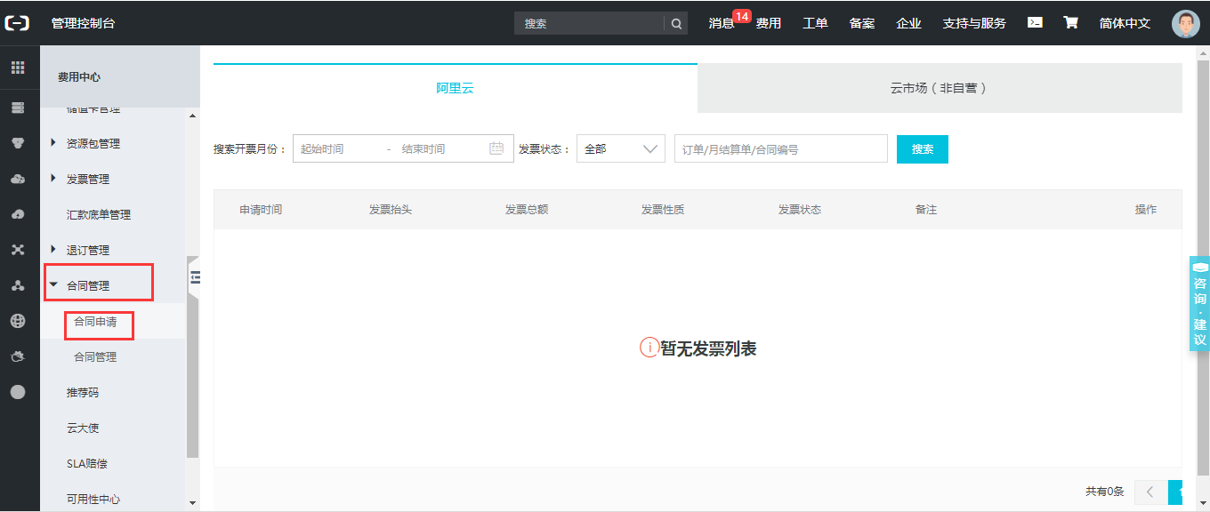The image size is (1210, 512).
Task: Expand 资源包管理 menu group
Action: (x=53, y=143)
